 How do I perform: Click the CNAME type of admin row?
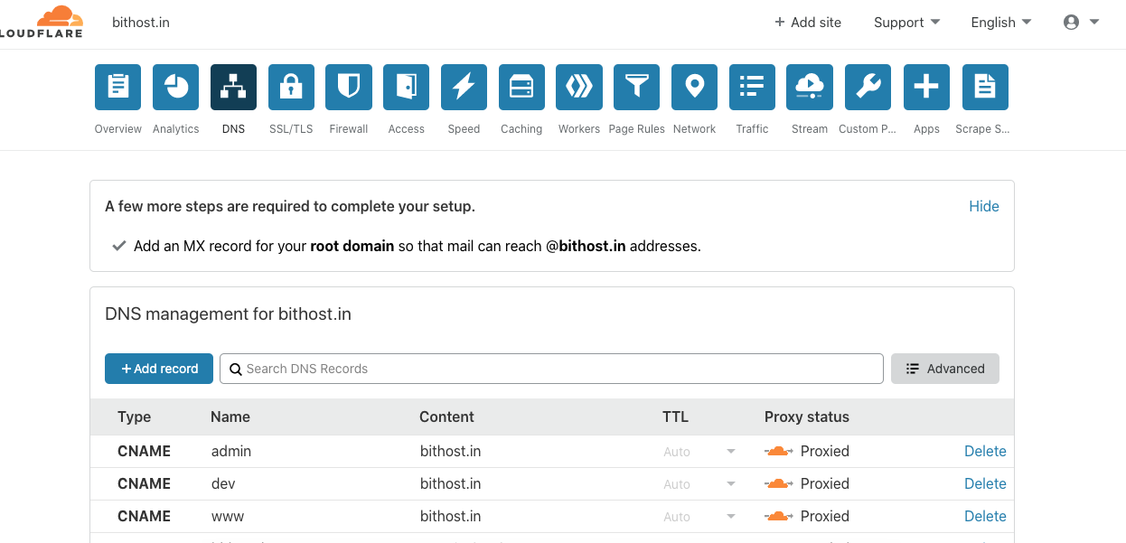[x=144, y=451]
